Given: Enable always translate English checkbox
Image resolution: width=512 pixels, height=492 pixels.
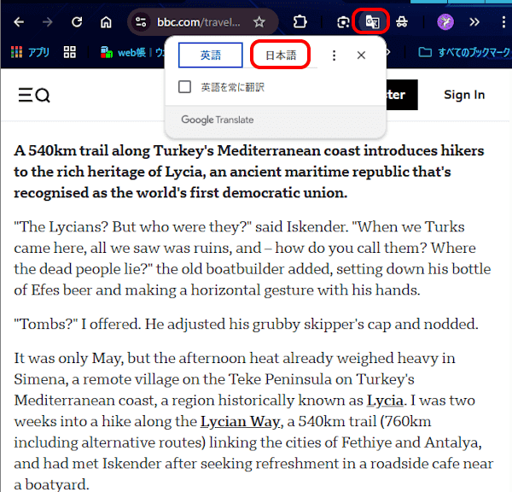Looking at the screenshot, I should pos(184,86).
